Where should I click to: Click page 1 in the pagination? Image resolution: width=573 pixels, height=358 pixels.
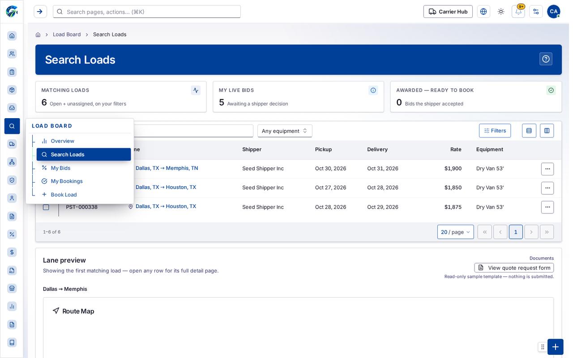click(516, 232)
